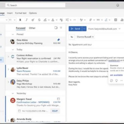Toggle Strikethrough formatting
The image size is (124, 124).
(39, 20)
